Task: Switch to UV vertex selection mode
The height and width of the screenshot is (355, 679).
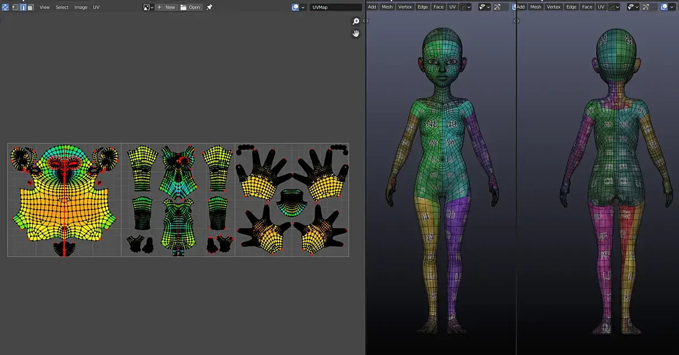Action: tap(16, 7)
